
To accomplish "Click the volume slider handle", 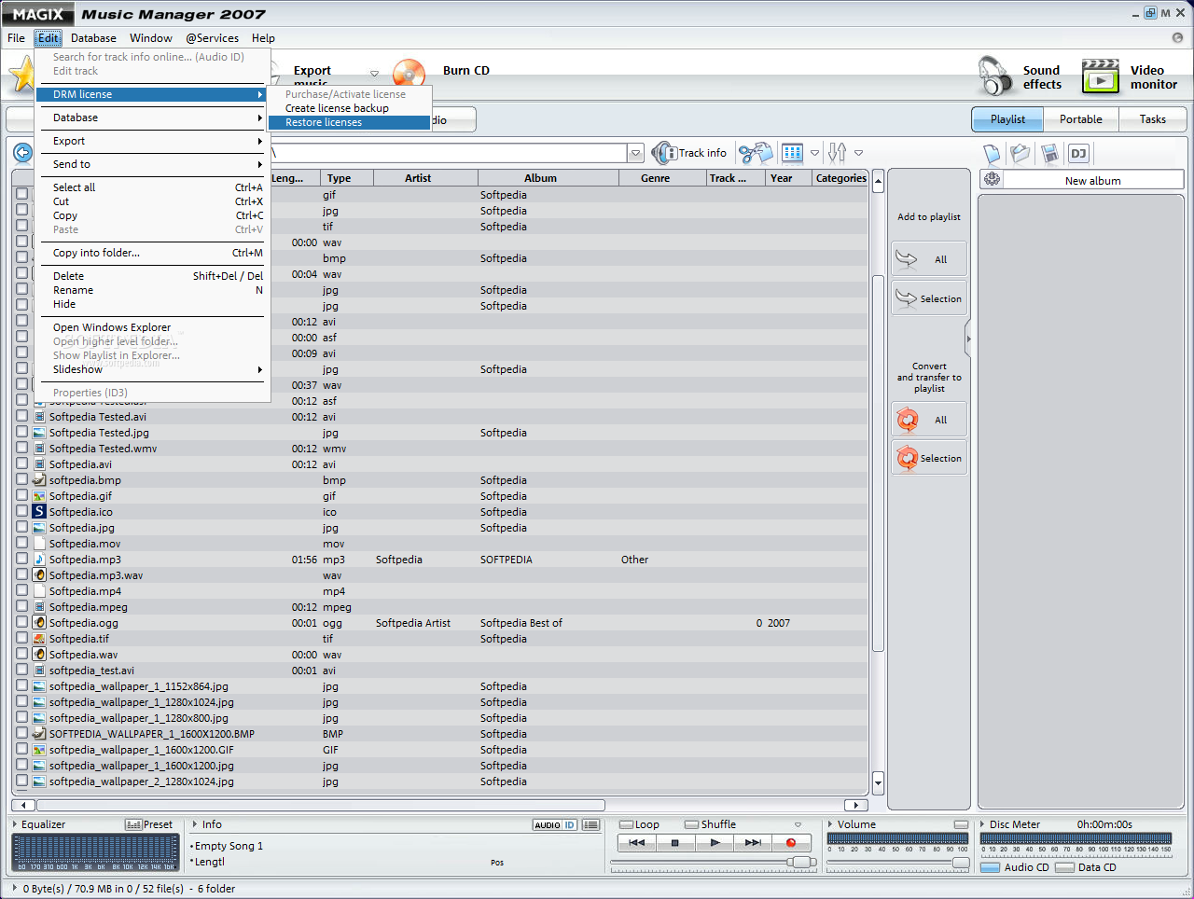I will pyautogui.click(x=961, y=863).
